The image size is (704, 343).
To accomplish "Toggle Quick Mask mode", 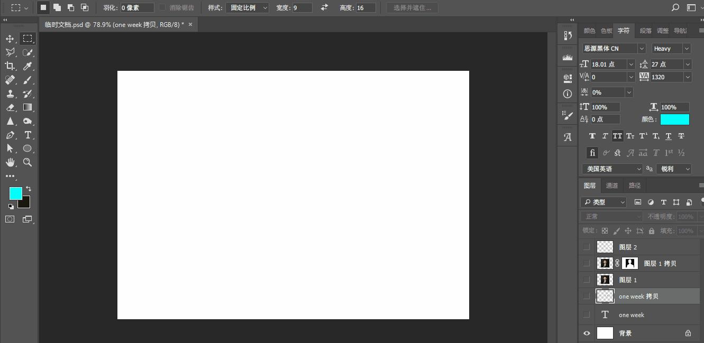I will click(10, 219).
